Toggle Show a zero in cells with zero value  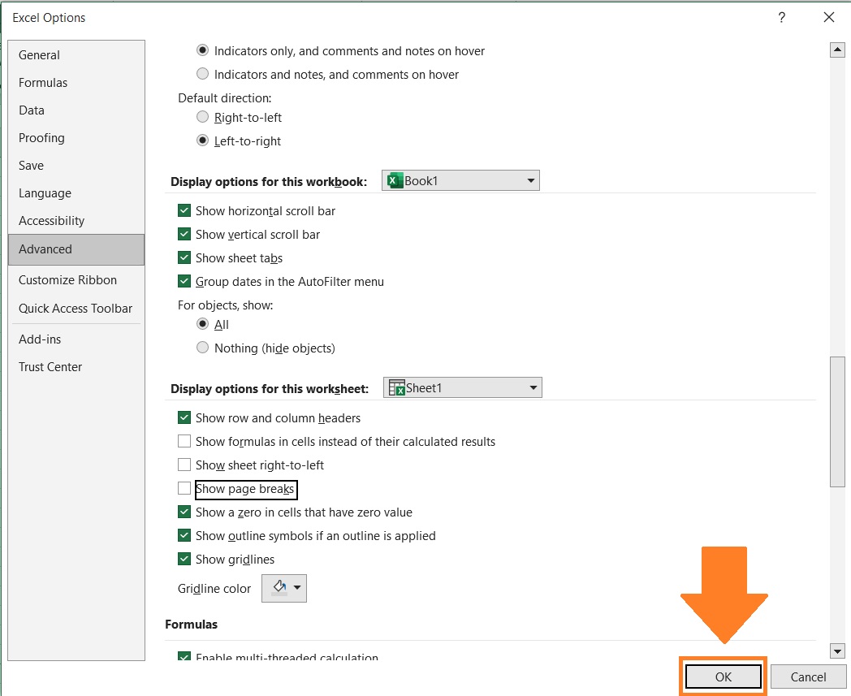[184, 512]
